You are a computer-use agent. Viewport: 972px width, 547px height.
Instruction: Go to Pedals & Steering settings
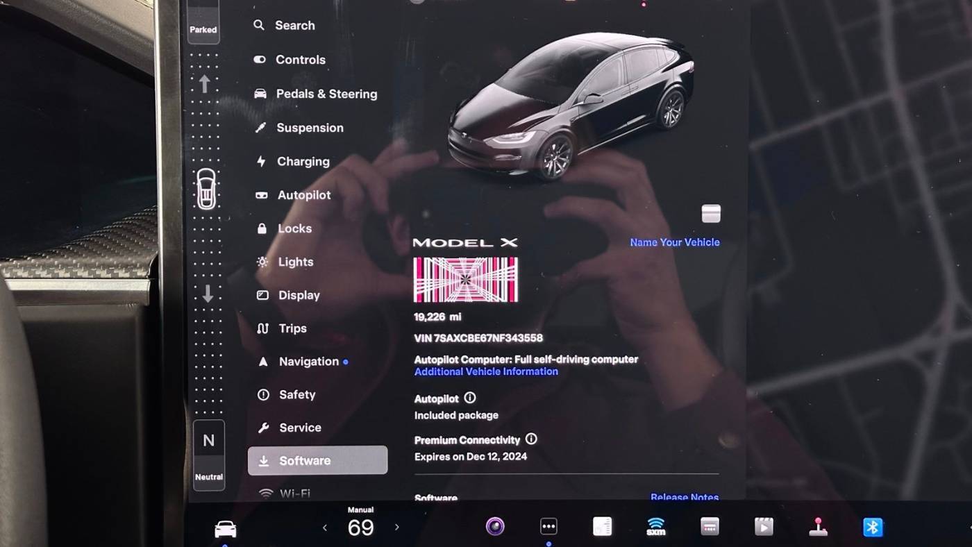coord(316,94)
